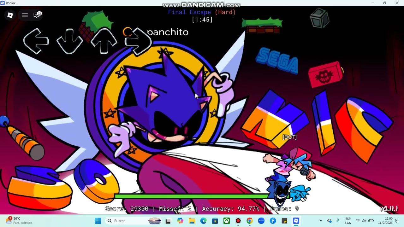Viewport: 404px width, 227px height.
Task: Click the panchito player name
Action: click(168, 32)
